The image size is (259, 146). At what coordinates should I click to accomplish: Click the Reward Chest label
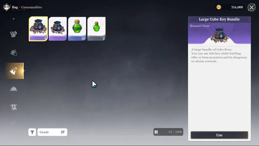click(x=200, y=26)
